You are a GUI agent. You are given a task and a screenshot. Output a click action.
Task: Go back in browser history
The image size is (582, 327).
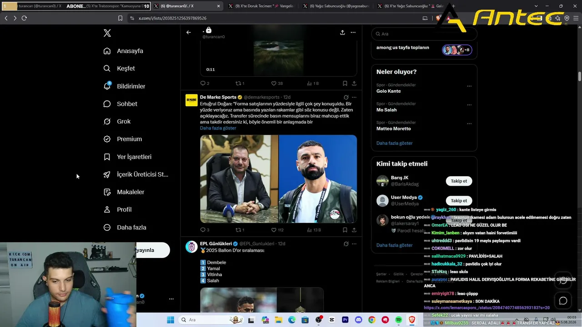pyautogui.click(x=6, y=18)
